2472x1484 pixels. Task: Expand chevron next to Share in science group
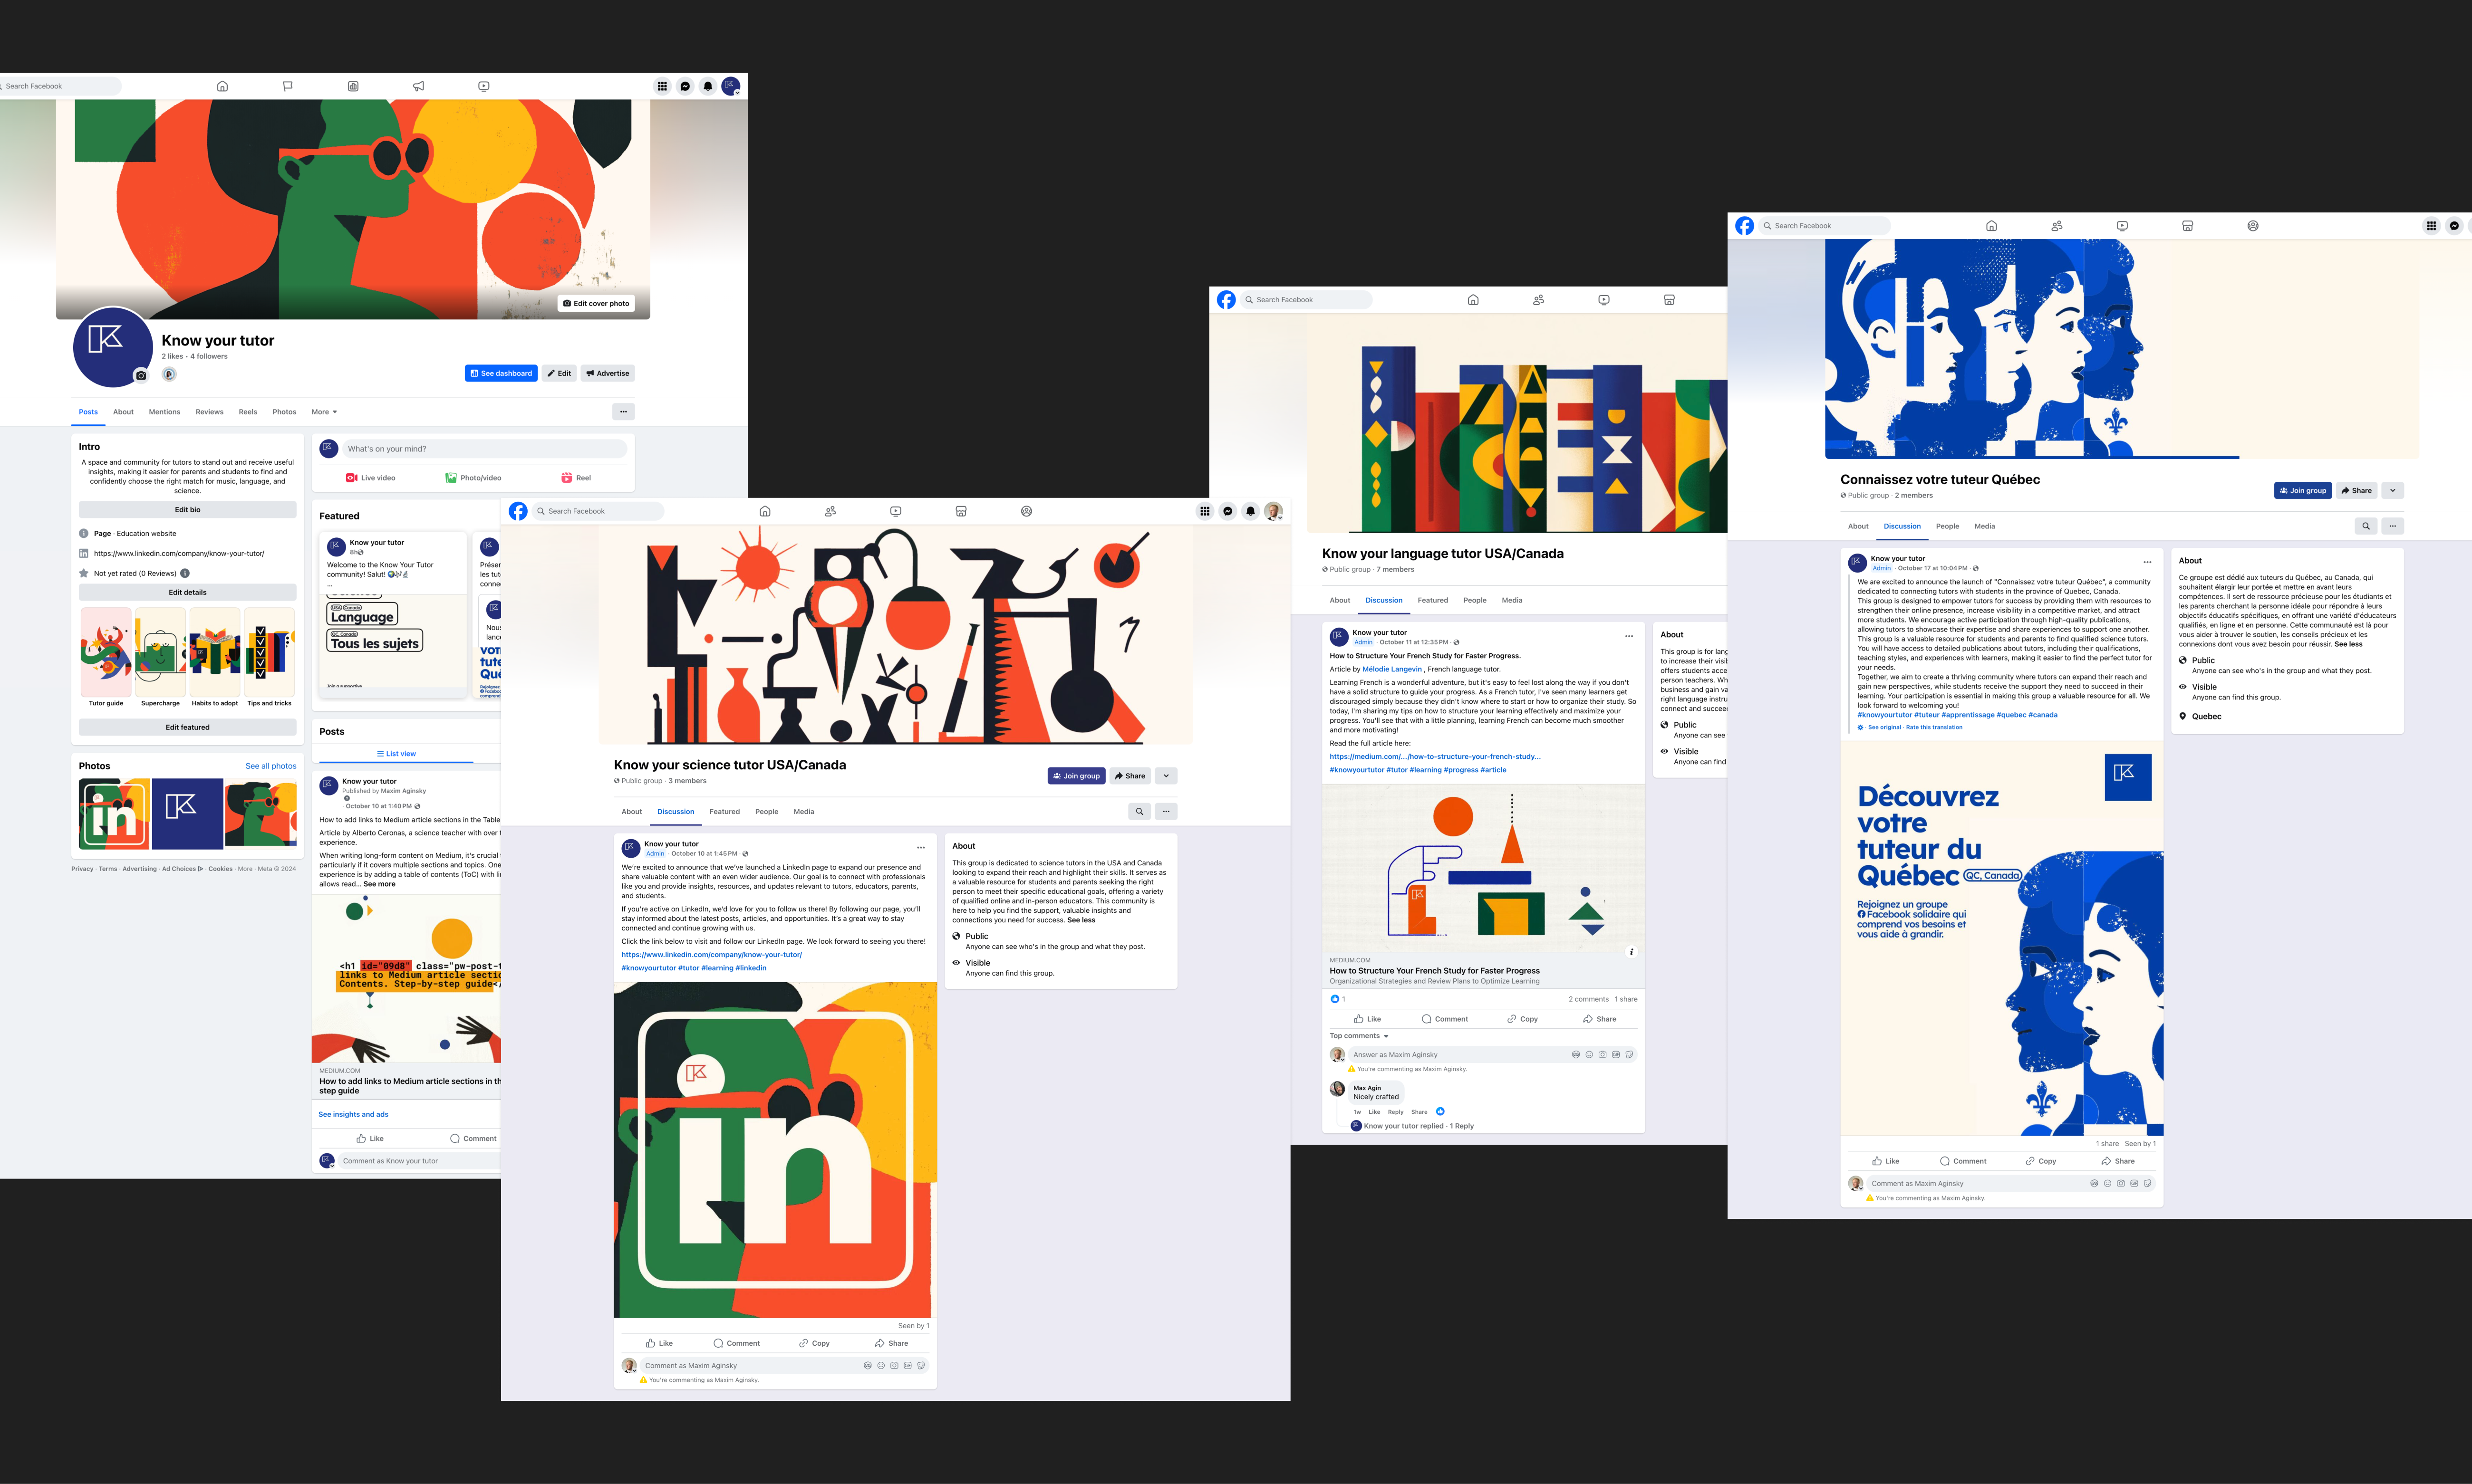[x=1167, y=776]
